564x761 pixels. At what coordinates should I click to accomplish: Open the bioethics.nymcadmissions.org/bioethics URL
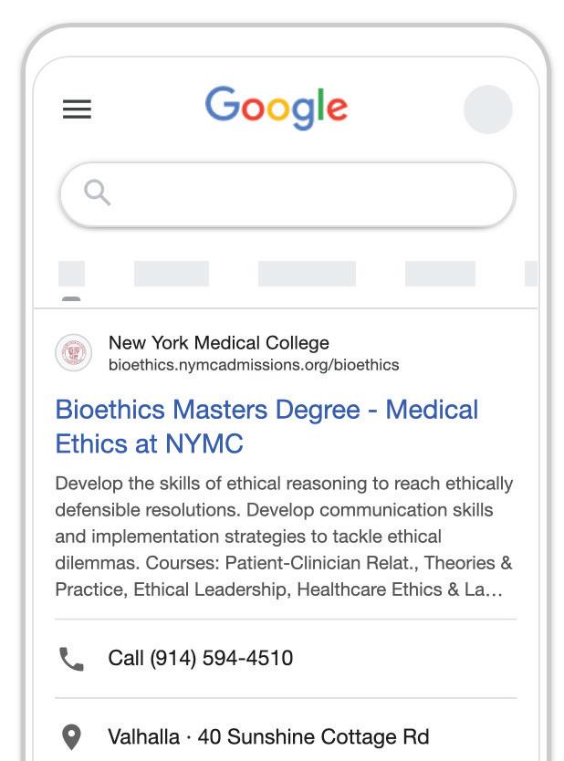253,365
